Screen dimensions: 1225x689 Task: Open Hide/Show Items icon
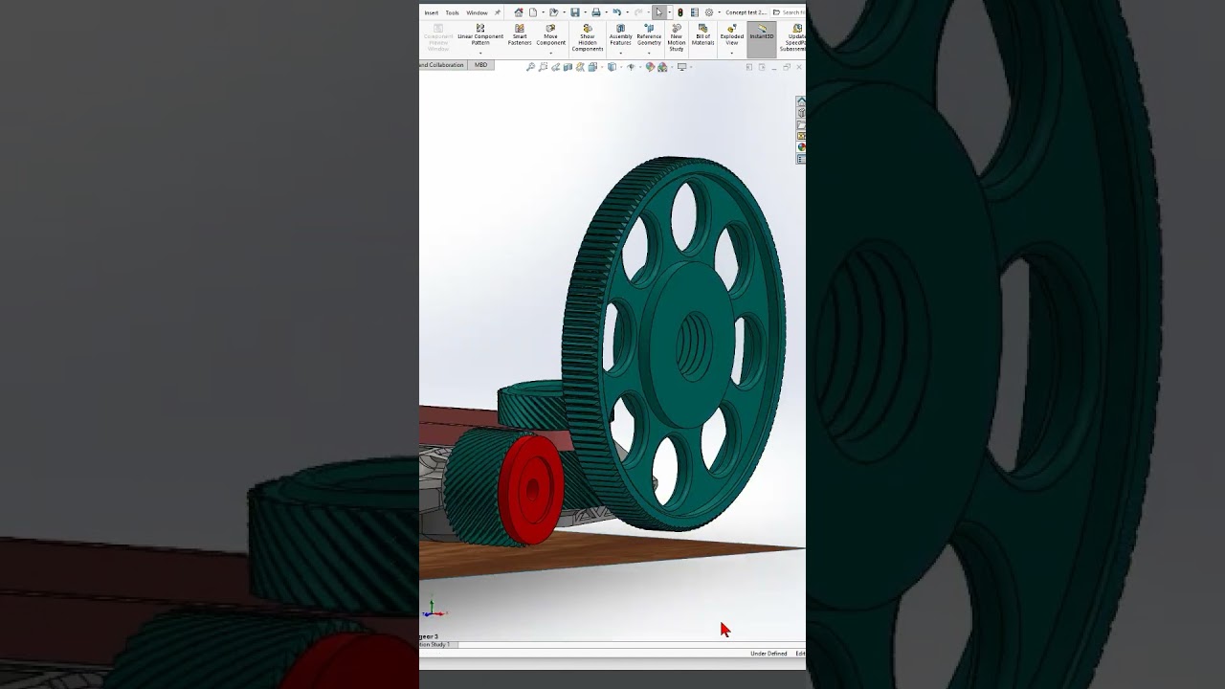631,67
